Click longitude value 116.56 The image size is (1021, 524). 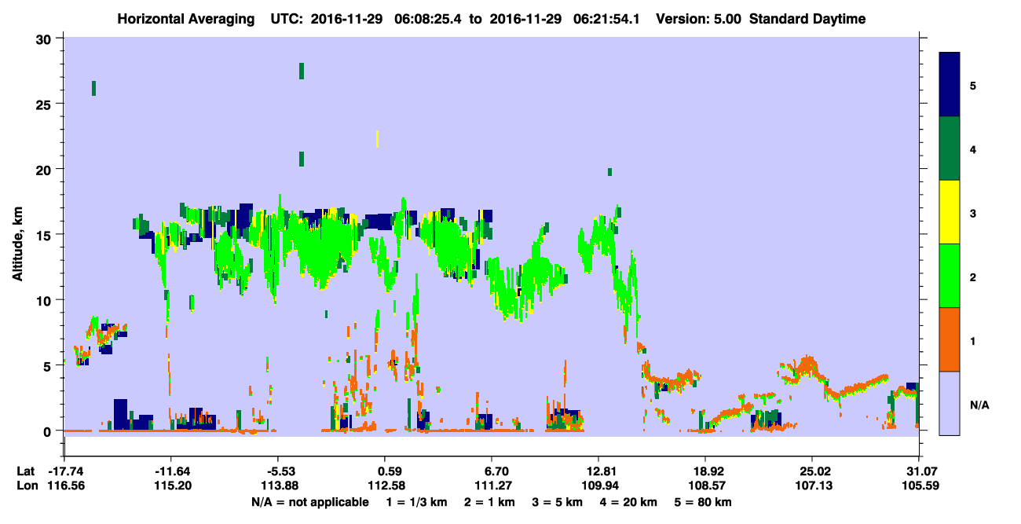click(65, 486)
